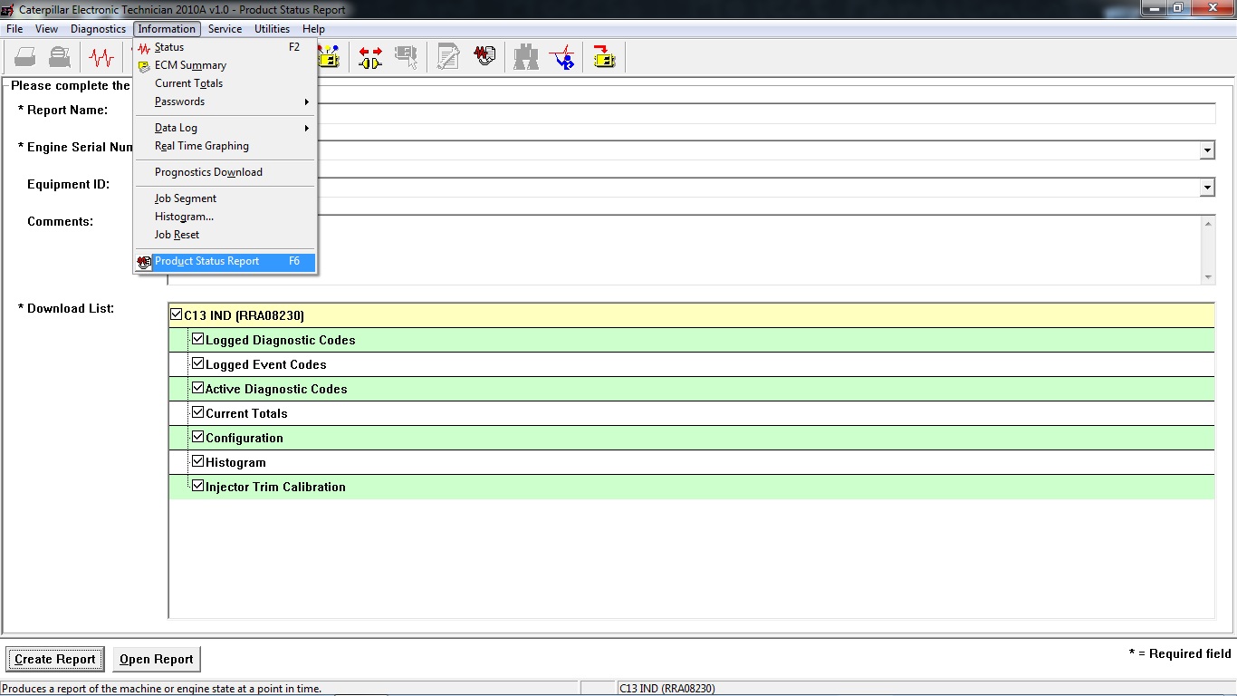Screen dimensions: 1237x696
Task: Click the ECM flash download toolbar icon
Action: point(602,56)
